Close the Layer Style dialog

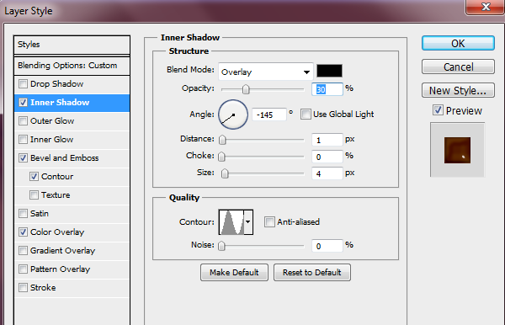click(x=485, y=7)
